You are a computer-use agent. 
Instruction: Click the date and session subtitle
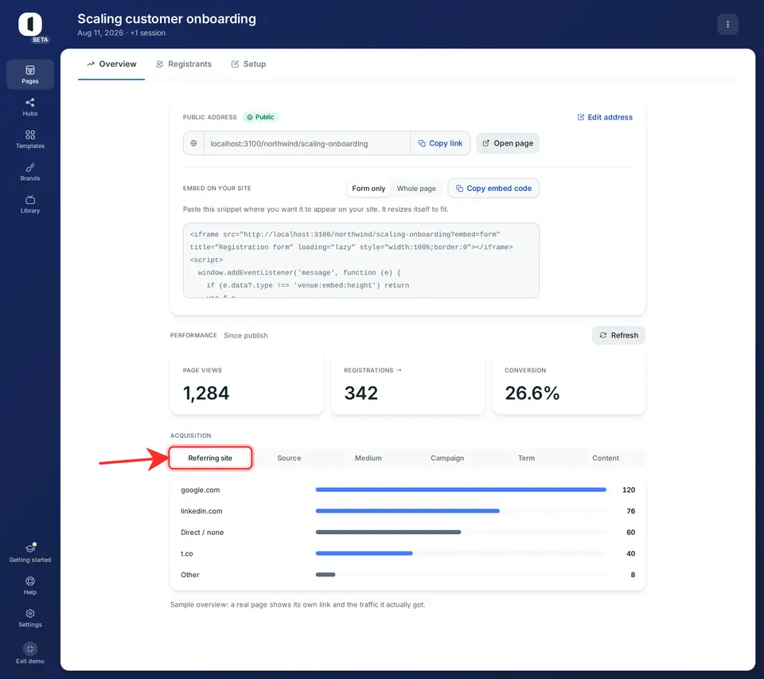click(x=121, y=33)
